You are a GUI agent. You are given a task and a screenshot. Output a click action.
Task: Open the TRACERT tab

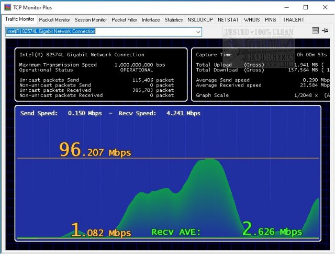tap(293, 20)
